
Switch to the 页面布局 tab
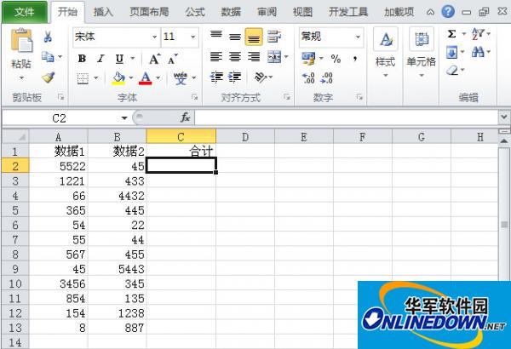(149, 12)
